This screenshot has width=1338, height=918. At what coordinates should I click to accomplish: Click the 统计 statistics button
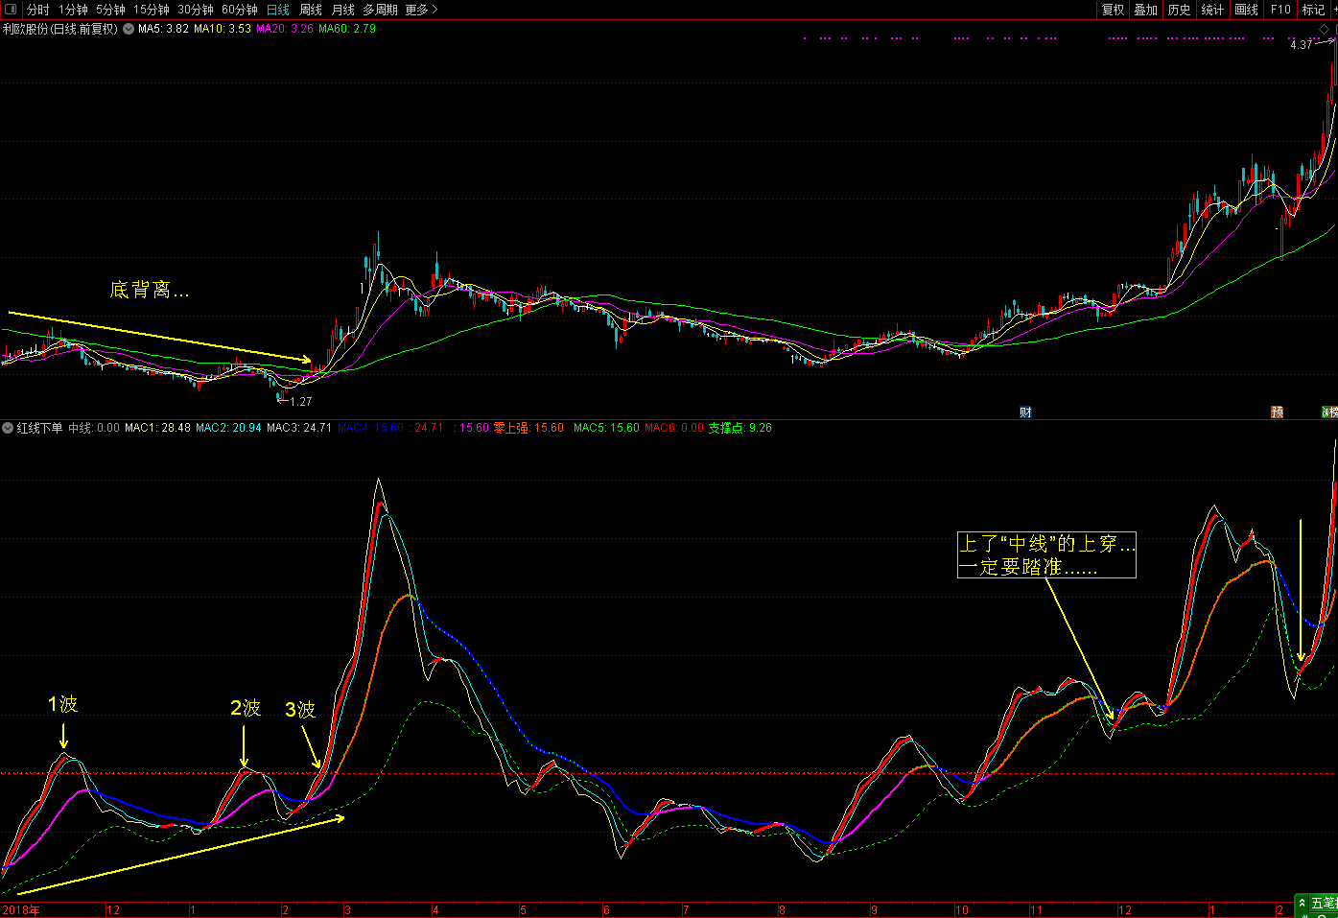point(1212,10)
